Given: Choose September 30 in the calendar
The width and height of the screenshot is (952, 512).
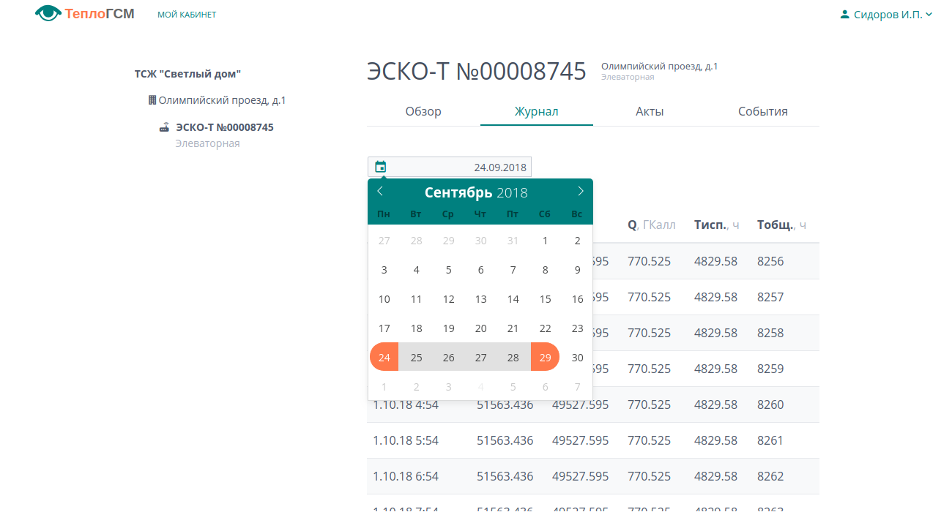Looking at the screenshot, I should [577, 357].
